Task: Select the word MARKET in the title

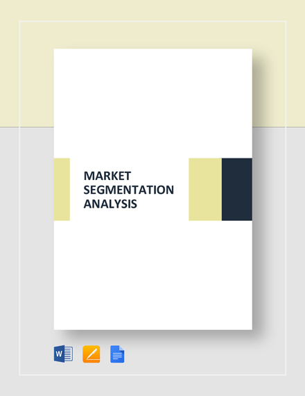Action: point(107,176)
